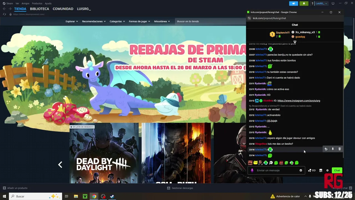Screen dimensions: 355x200
Task: Switch to OBS Studio on the taskbar
Action: click(x=103, y=196)
